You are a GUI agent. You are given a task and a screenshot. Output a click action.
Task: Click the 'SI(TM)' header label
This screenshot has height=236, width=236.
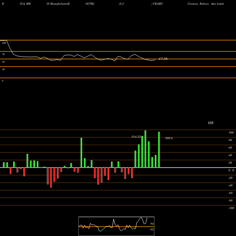pyautogui.click(x=90, y=4)
